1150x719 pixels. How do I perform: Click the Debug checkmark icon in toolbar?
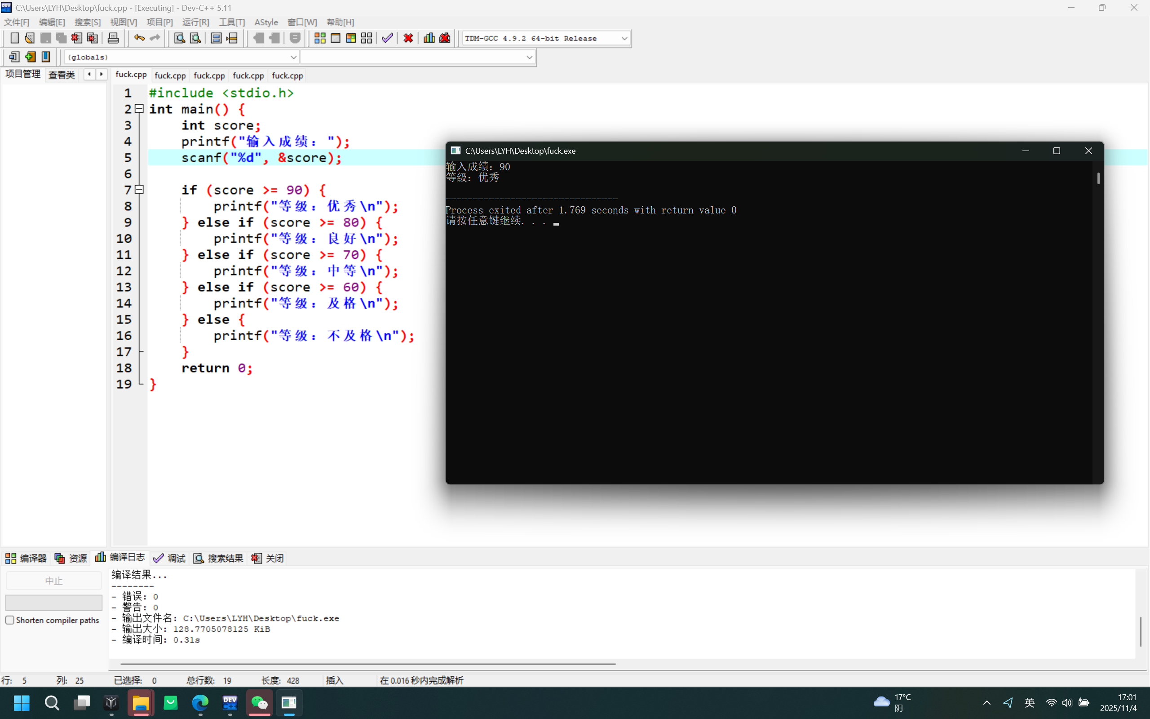pos(387,38)
